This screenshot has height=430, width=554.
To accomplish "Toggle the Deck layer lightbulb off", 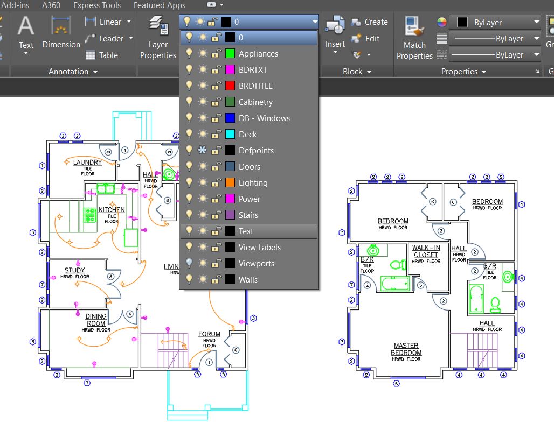I will pyautogui.click(x=188, y=135).
